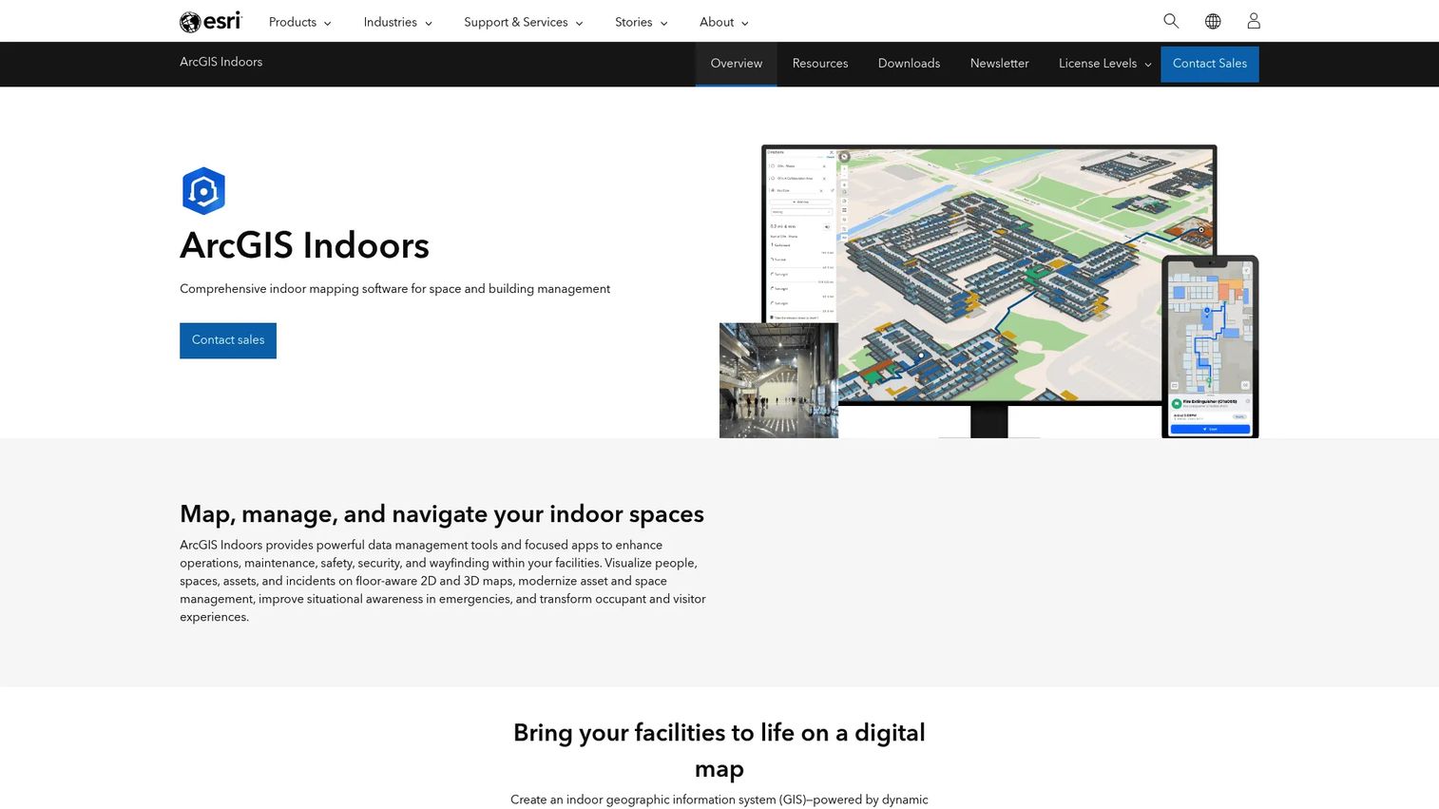Click the ArcGIS Indoors hexagon product icon
The height and width of the screenshot is (809, 1439).
pyautogui.click(x=203, y=191)
